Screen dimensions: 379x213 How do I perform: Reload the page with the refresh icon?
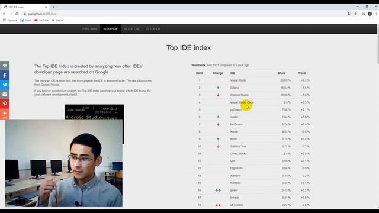(x=17, y=14)
